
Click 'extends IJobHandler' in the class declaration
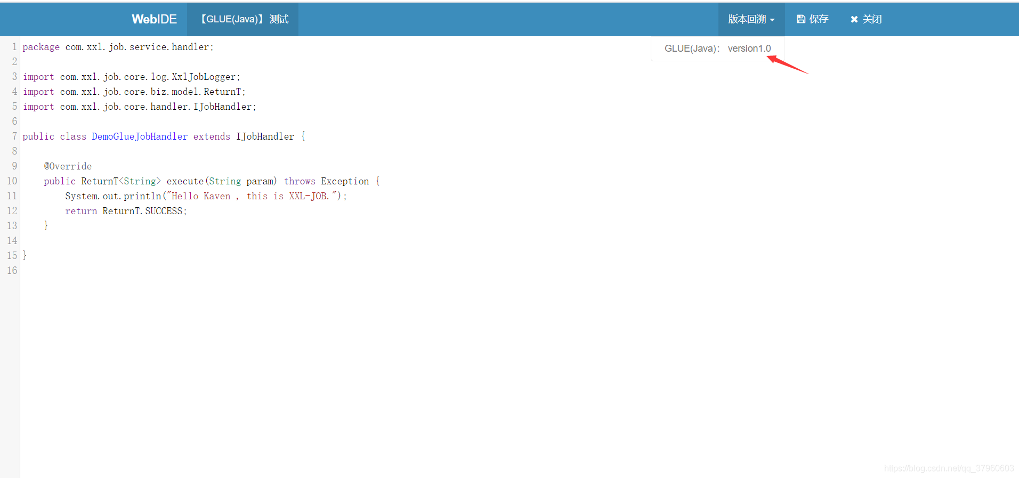pyautogui.click(x=244, y=136)
